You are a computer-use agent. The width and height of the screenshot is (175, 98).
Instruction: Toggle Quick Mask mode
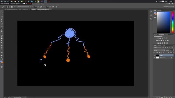coord(2,65)
